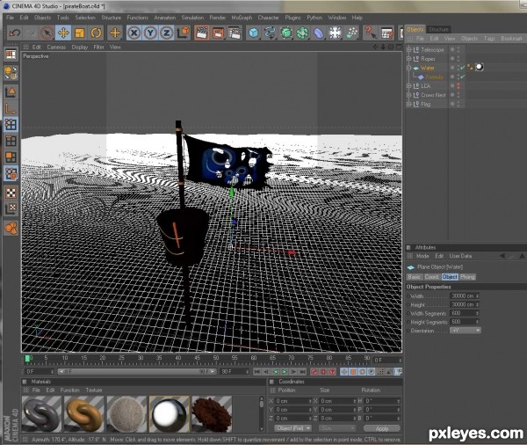Open Render Settings icon
Screen dimensions: 527x445
point(235,33)
